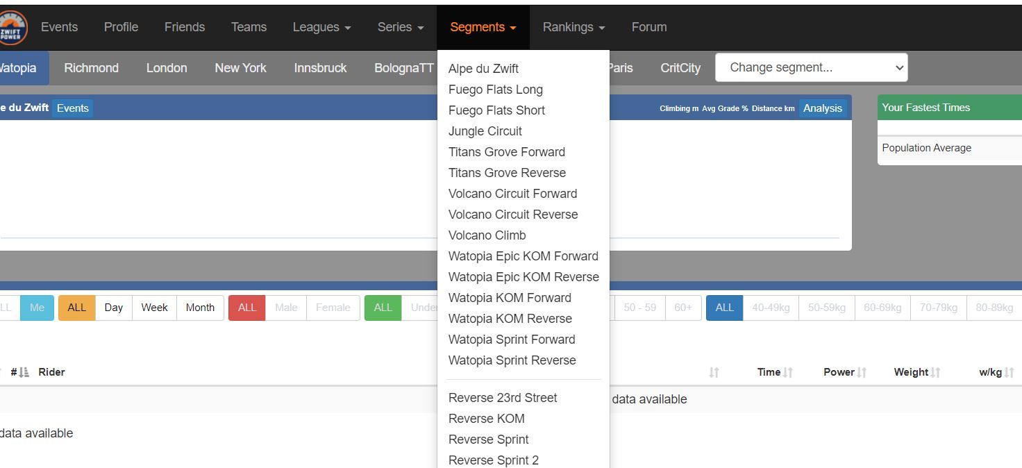Sort table by Power column arrows
The width and height of the screenshot is (1022, 468).
862,373
